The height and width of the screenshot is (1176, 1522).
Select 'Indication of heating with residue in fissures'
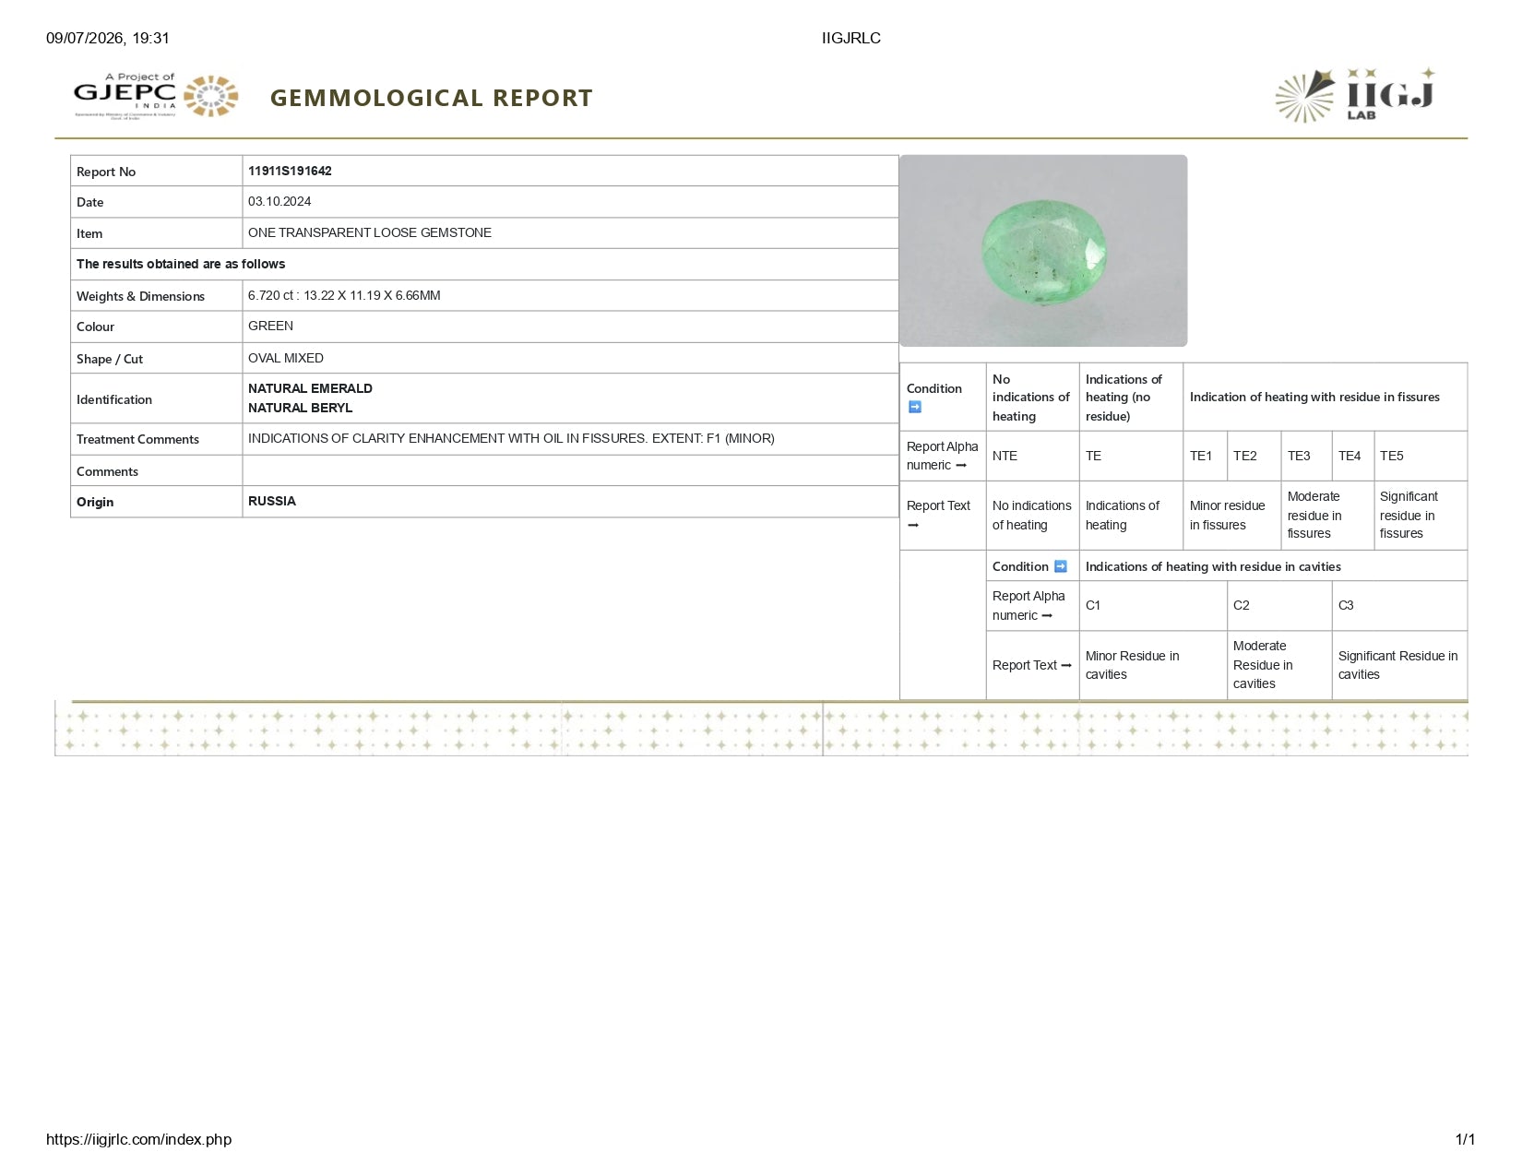[x=1314, y=397]
